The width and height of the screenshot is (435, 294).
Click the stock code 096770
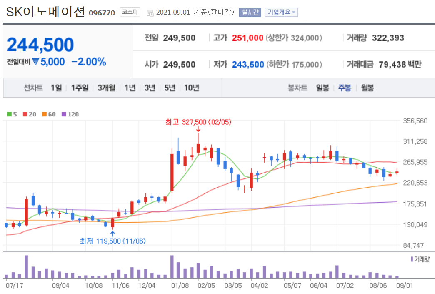click(x=102, y=13)
